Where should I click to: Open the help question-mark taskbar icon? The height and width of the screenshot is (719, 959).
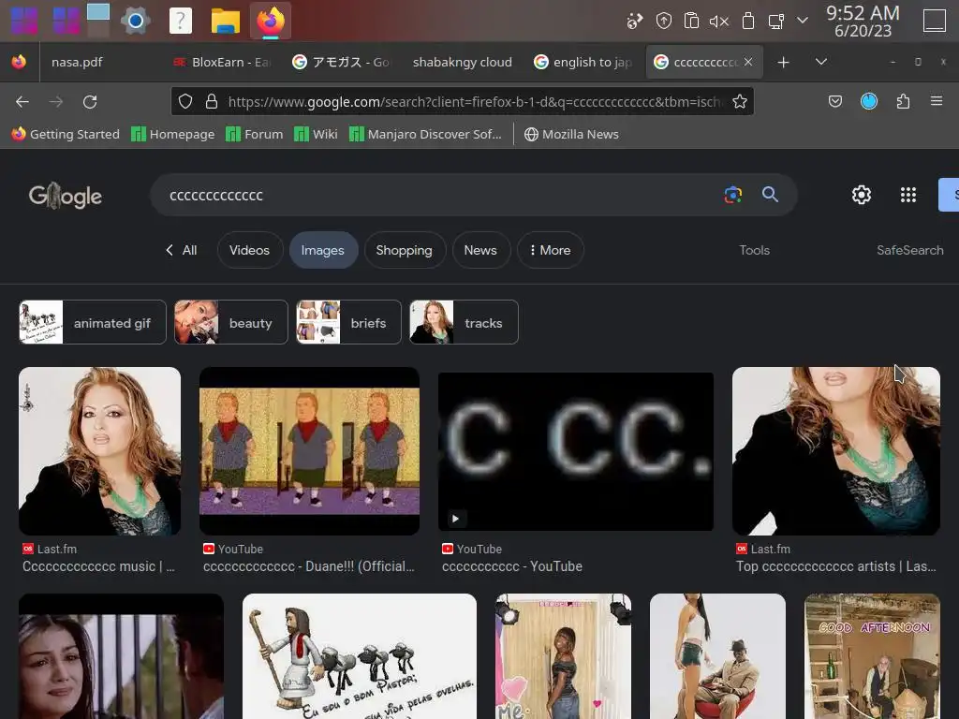[181, 21]
